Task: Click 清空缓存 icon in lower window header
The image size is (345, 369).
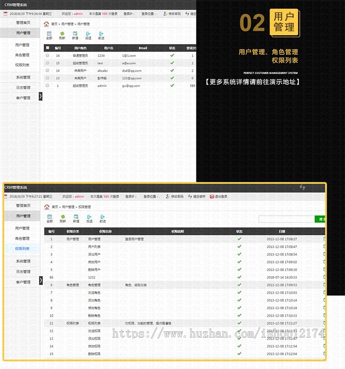Action: 190,196
